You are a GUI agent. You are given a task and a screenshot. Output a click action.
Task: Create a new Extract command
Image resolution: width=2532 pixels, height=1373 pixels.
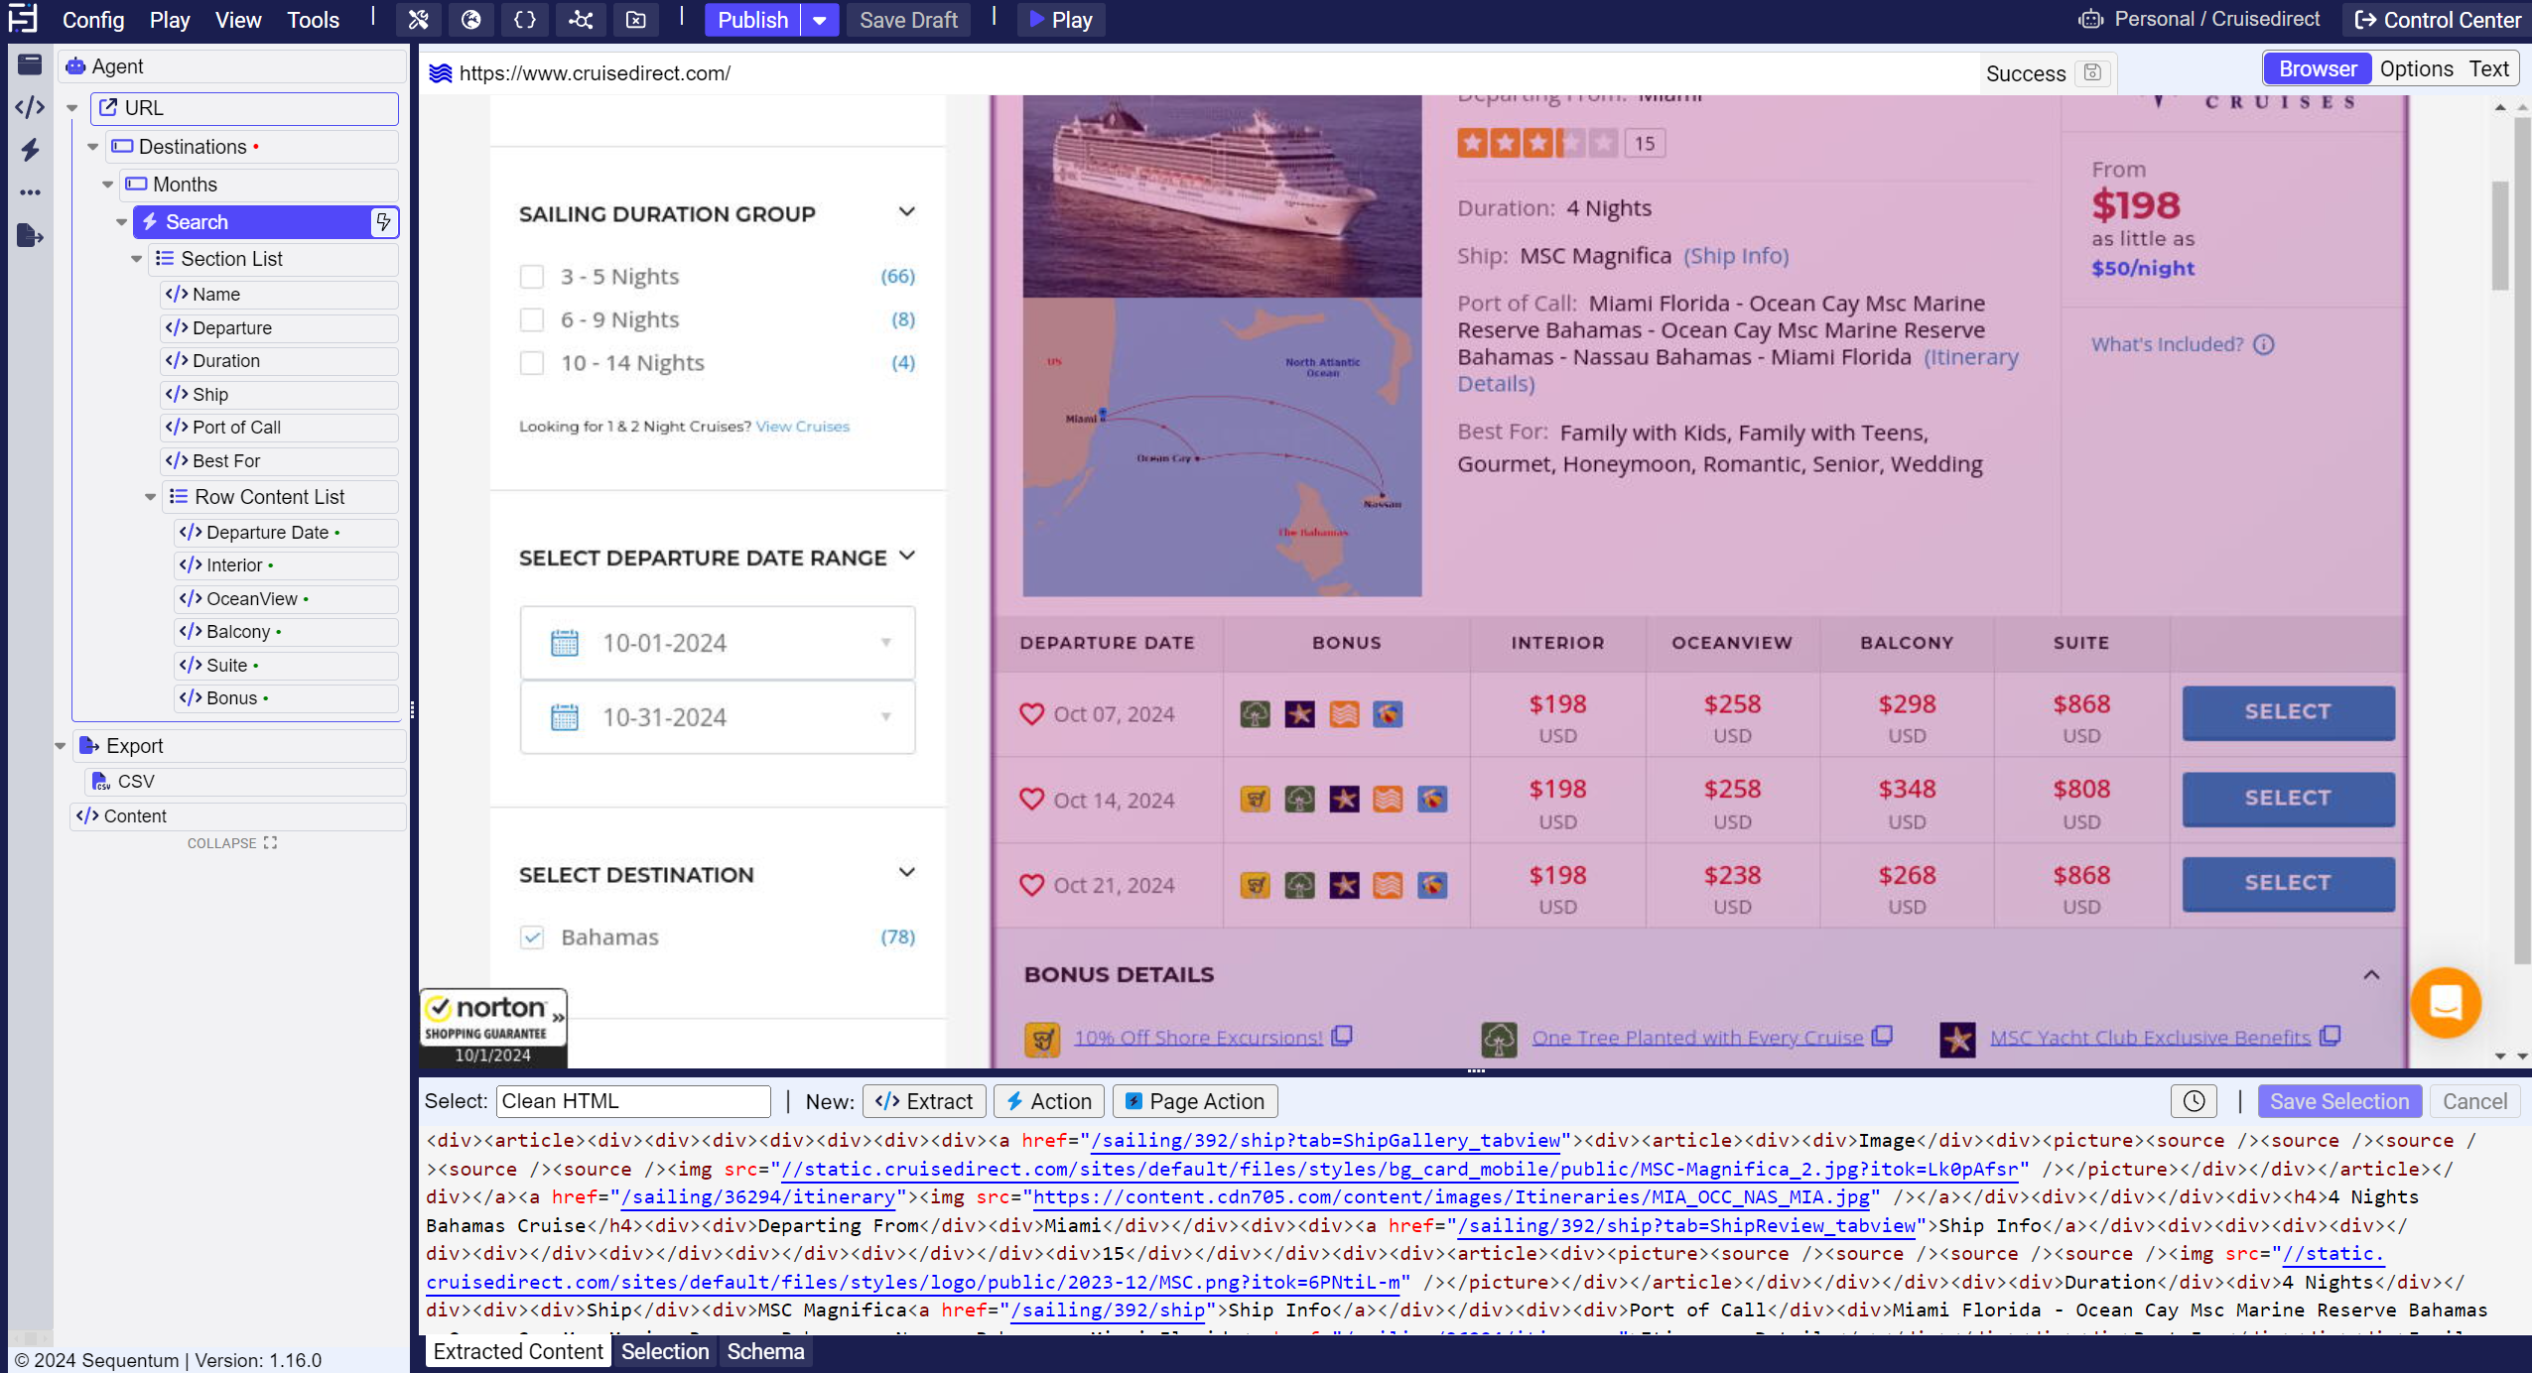(x=924, y=1101)
